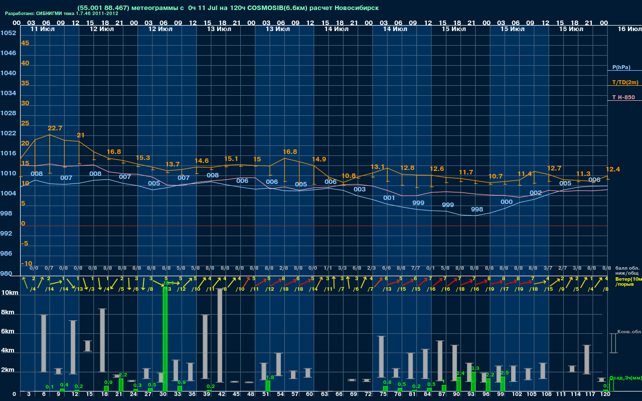Click the 12.8 temperature label
This screenshot has width=642, height=401.
pos(407,168)
